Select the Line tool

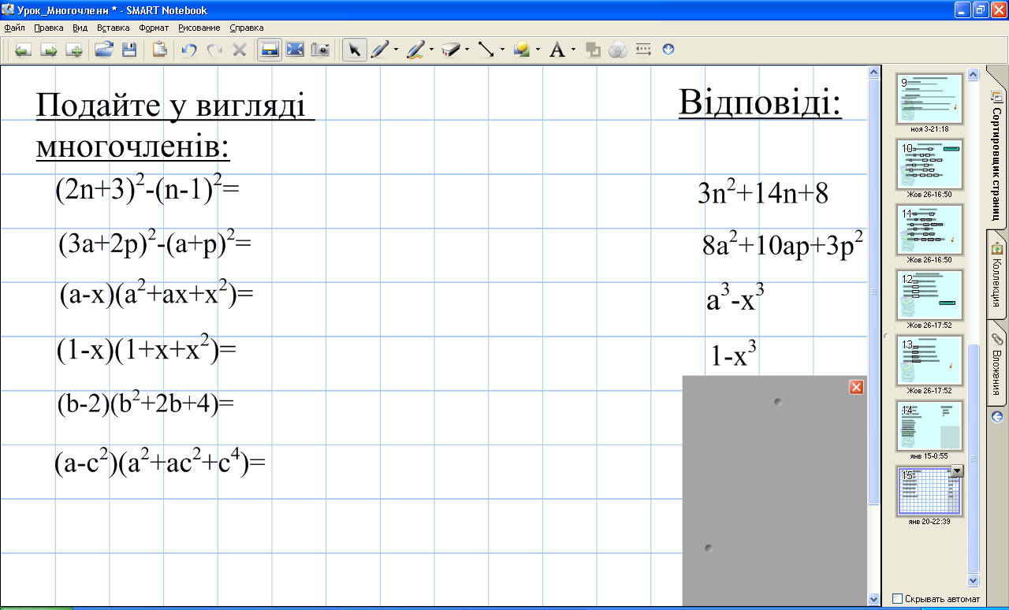486,50
